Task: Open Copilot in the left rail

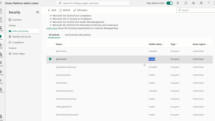Action: pyautogui.click(x=1, y=46)
